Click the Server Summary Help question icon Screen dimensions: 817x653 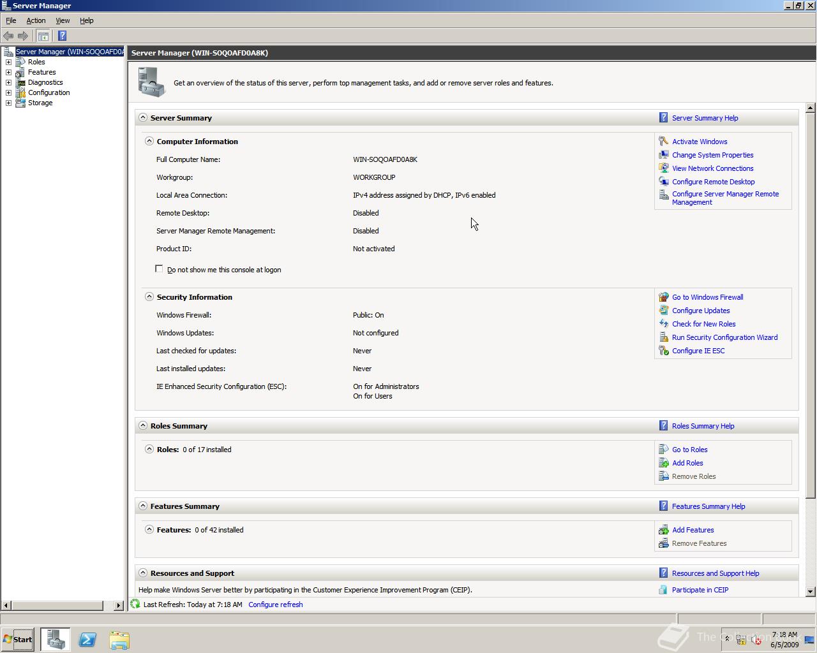(664, 118)
